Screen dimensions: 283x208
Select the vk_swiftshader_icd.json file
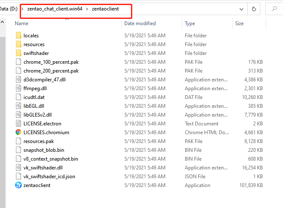49,177
